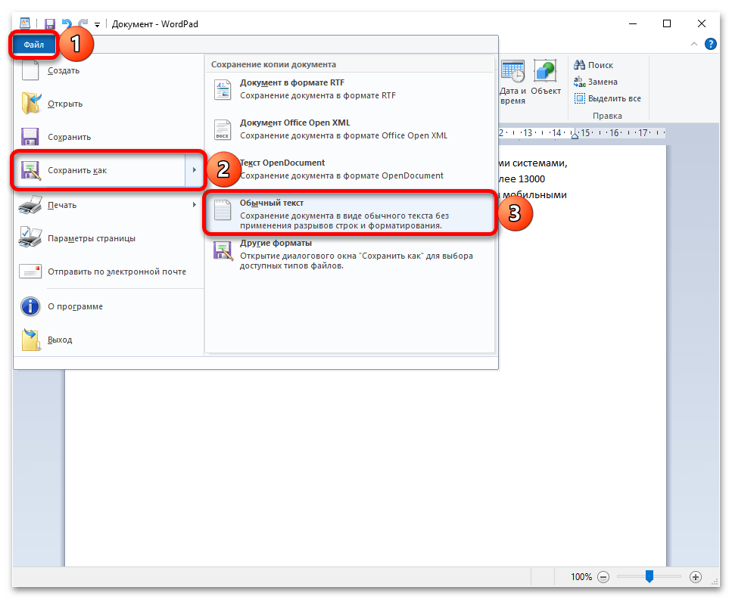Select Параметры страницы menu entry

[x=109, y=238]
